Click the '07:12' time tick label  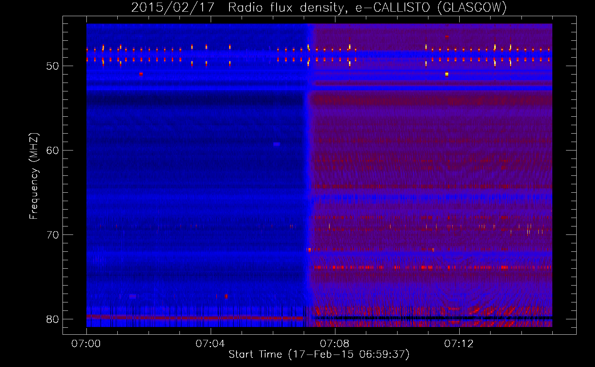point(459,344)
